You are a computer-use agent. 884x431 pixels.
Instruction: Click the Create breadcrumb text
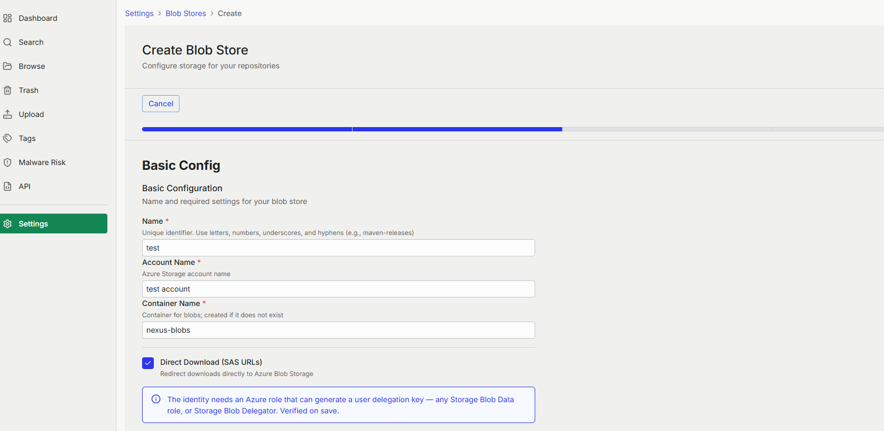230,13
